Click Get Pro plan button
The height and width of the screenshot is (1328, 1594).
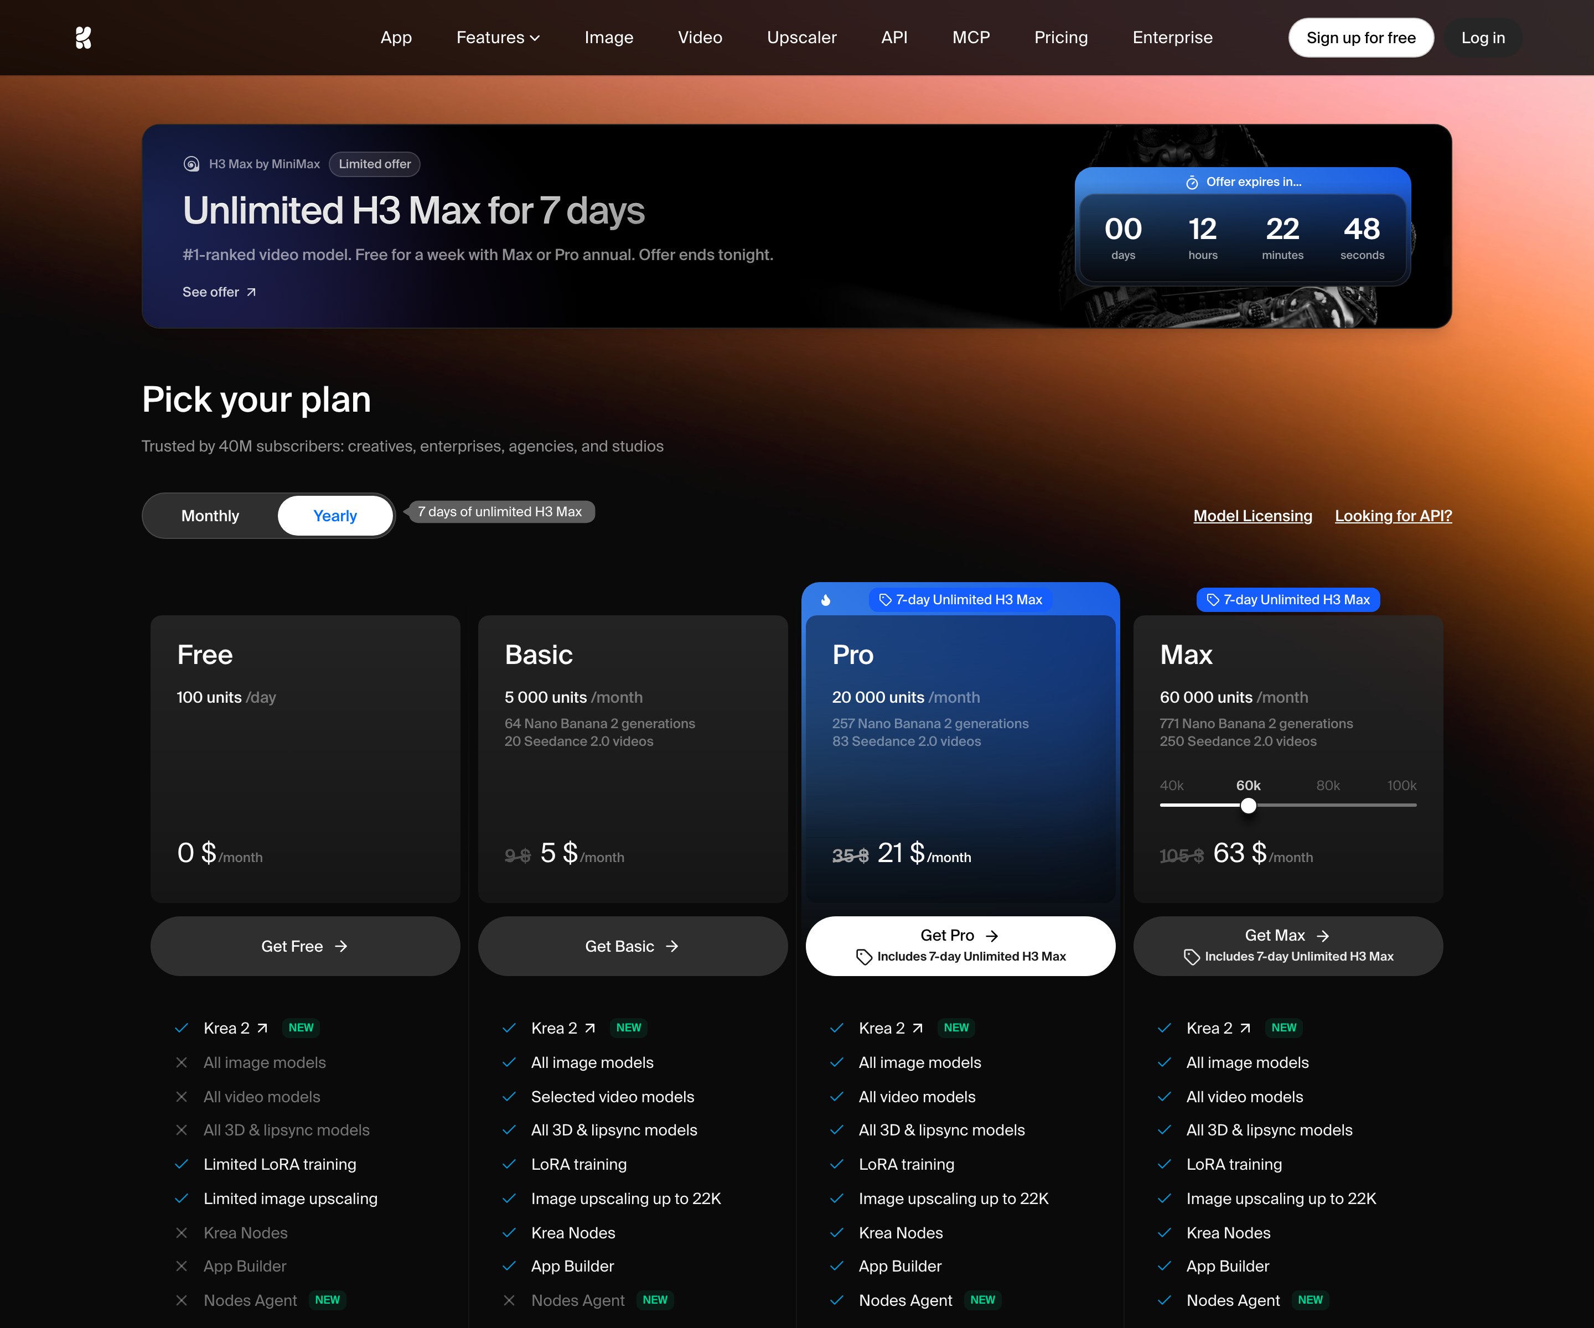[960, 946]
